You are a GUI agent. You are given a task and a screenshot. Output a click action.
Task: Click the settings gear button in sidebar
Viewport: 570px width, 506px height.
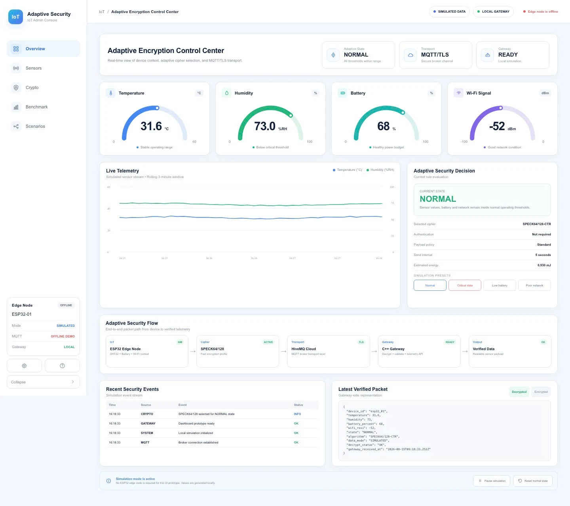24,366
